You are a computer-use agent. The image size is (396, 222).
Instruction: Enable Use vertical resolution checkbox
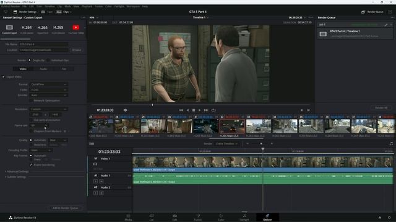pos(31,120)
